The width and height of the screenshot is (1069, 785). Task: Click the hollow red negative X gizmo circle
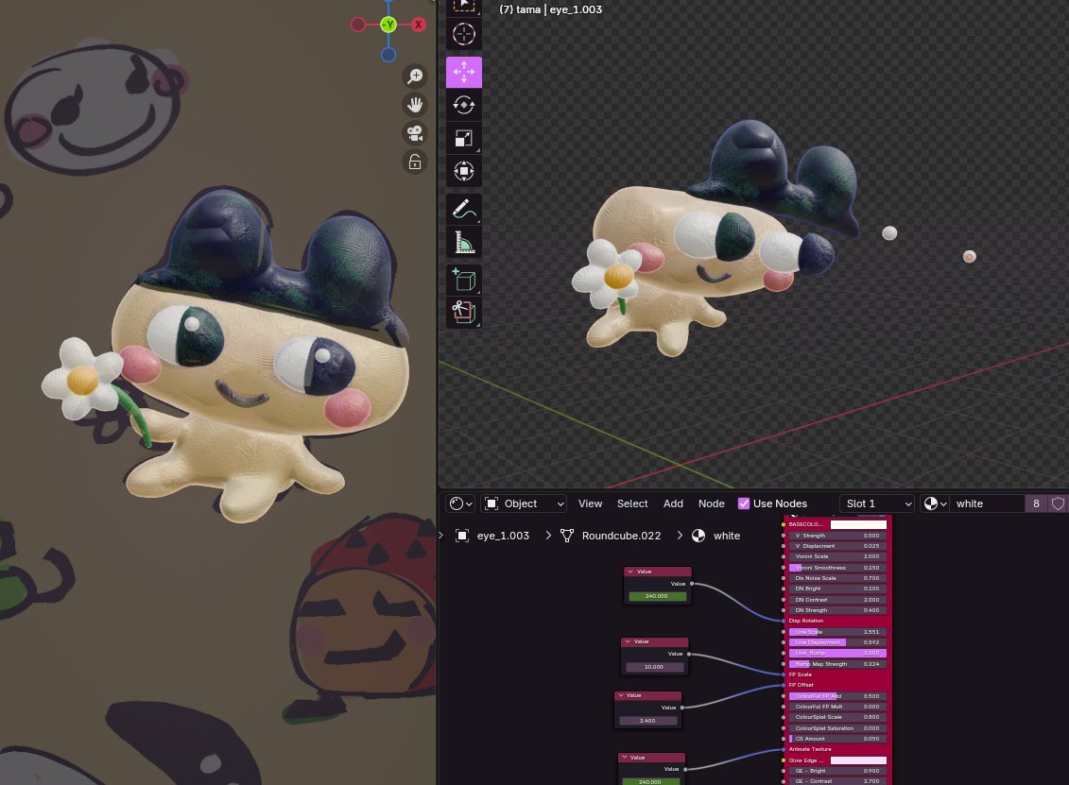(x=358, y=25)
